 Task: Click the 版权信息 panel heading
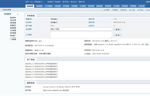click(x=31, y=83)
